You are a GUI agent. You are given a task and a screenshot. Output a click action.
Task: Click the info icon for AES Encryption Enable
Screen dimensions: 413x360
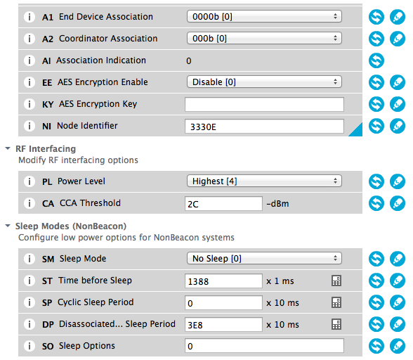pyautogui.click(x=29, y=82)
